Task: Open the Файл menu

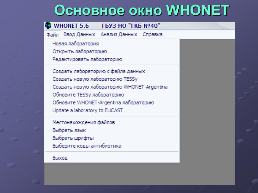Action: (52, 35)
